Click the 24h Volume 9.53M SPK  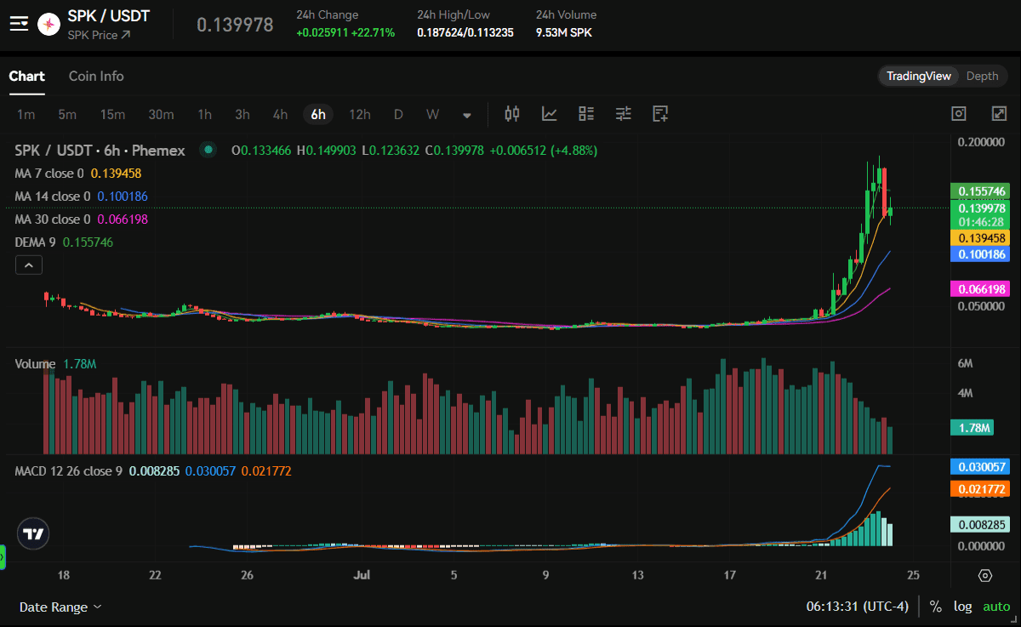pos(564,32)
